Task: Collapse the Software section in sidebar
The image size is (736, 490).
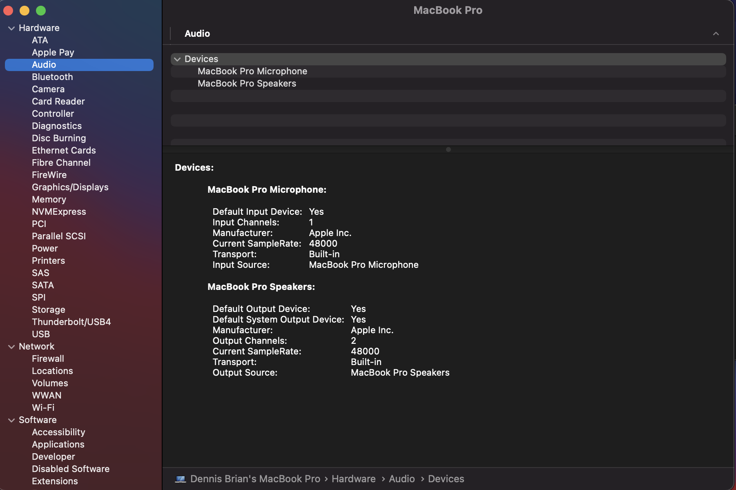Action: tap(11, 420)
